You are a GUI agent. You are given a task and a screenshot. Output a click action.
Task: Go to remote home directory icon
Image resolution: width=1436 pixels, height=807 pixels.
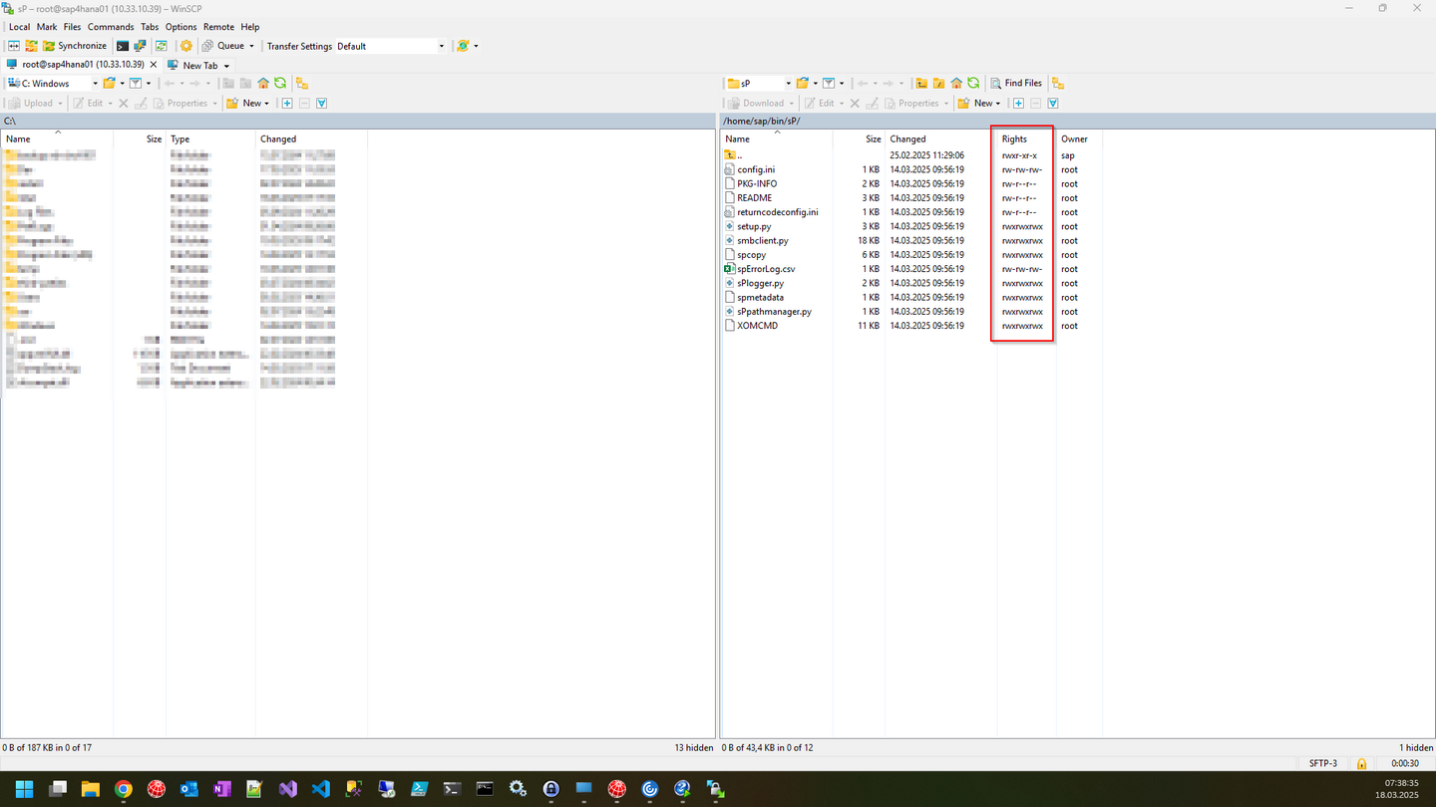[x=956, y=84]
